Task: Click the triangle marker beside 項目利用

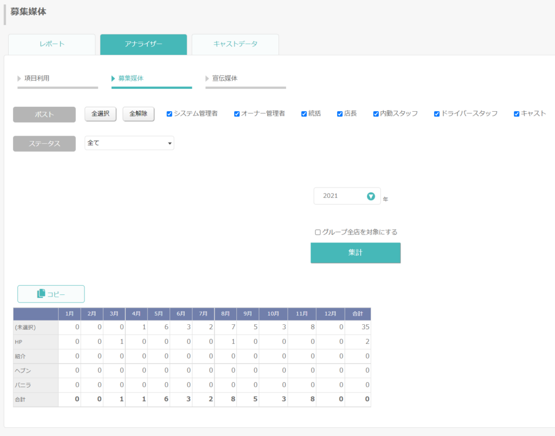Action: click(19, 78)
